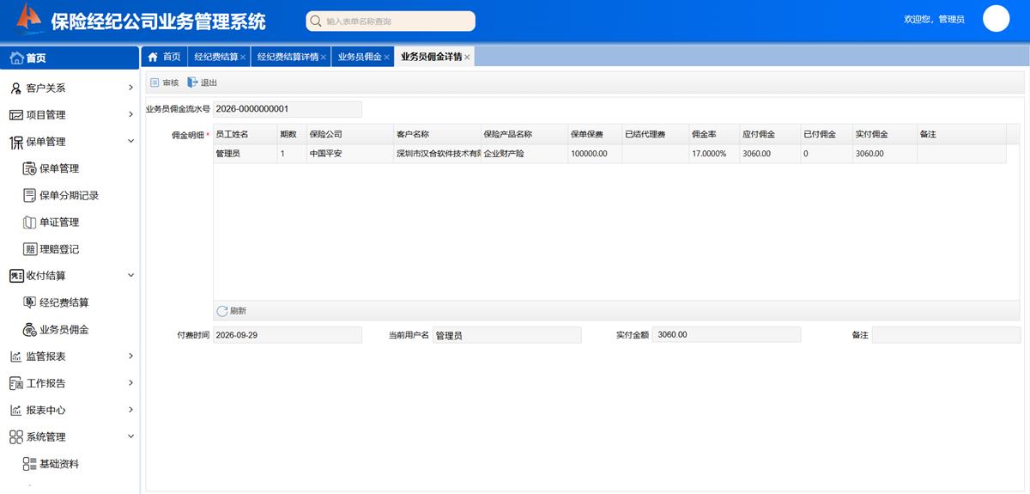Viewport: 1030px width, 494px height.
Task: Click the 审核 toolbar icon
Action: [x=154, y=82]
